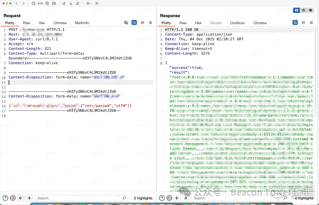Click the 'User-Agent: curl/8.7.1' header line
This screenshot has height=205, width=319.
[x=33, y=39]
